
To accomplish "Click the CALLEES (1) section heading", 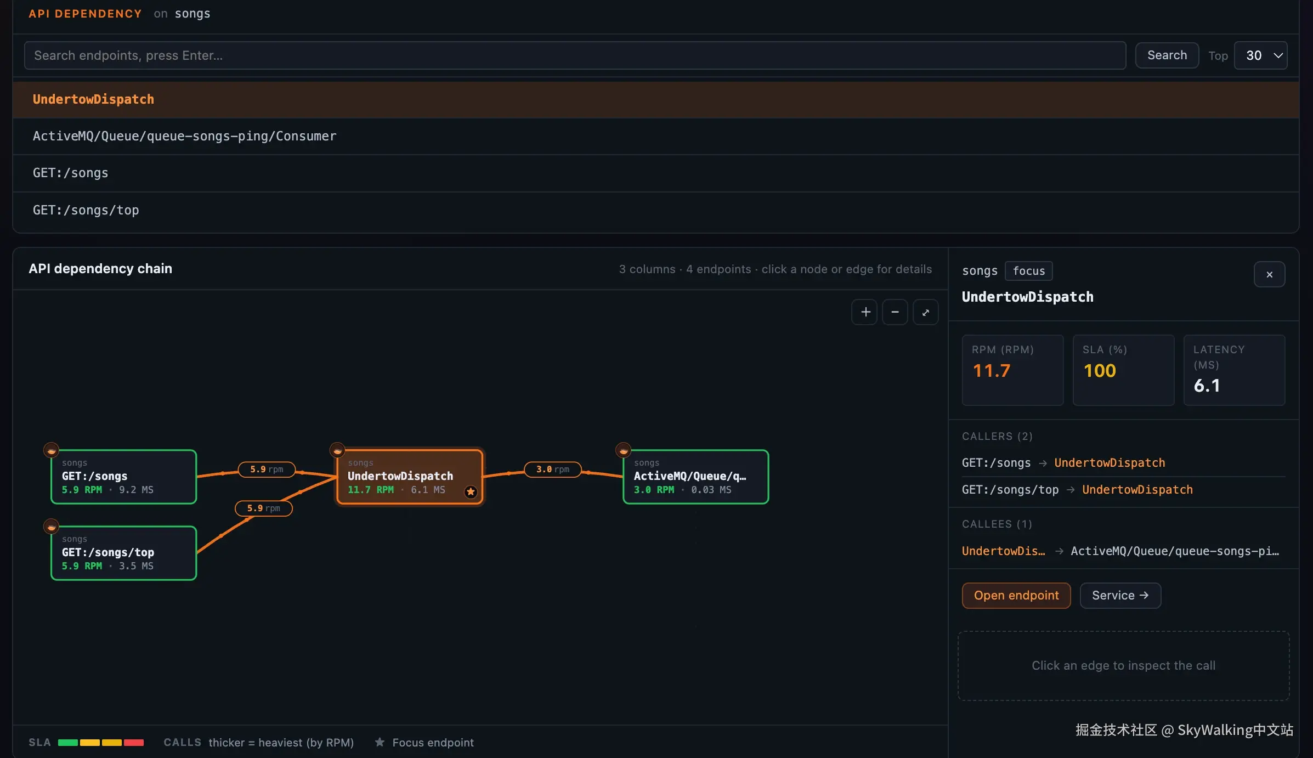I will tap(997, 524).
